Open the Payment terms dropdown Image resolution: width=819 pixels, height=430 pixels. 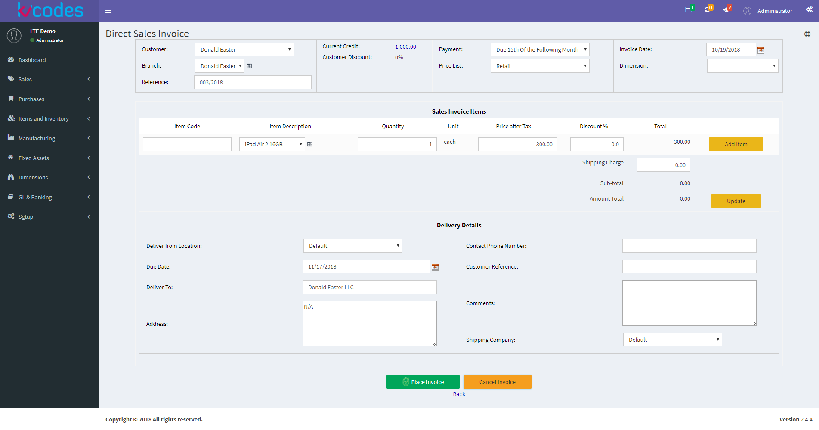pyautogui.click(x=540, y=50)
